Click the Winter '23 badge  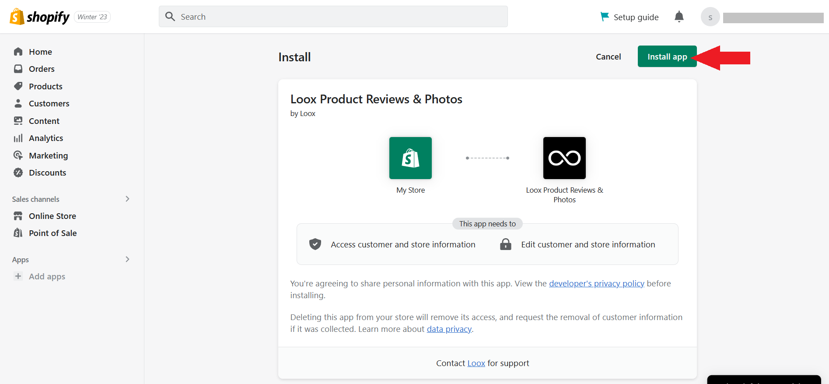tap(92, 17)
